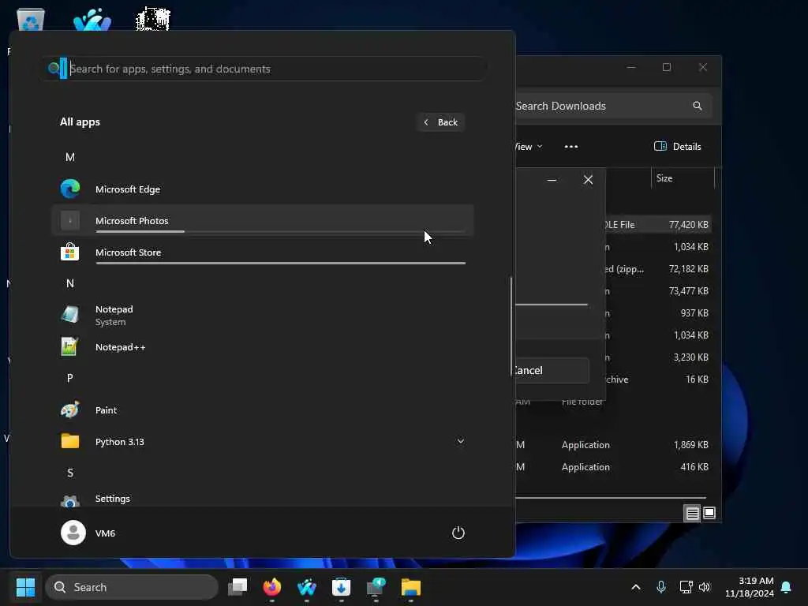Launch Microsoft Photos app entry
808x606 pixels.
[262, 221]
